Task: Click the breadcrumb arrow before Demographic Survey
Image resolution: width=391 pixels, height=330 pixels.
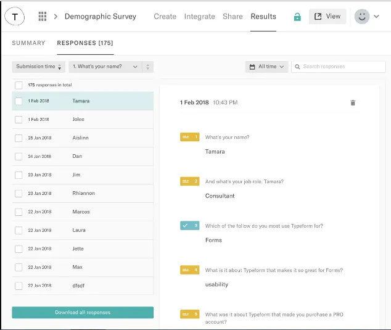Action: click(56, 17)
